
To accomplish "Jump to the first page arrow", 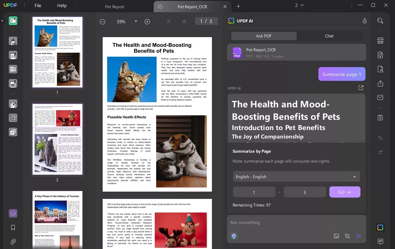I will 169,22.
